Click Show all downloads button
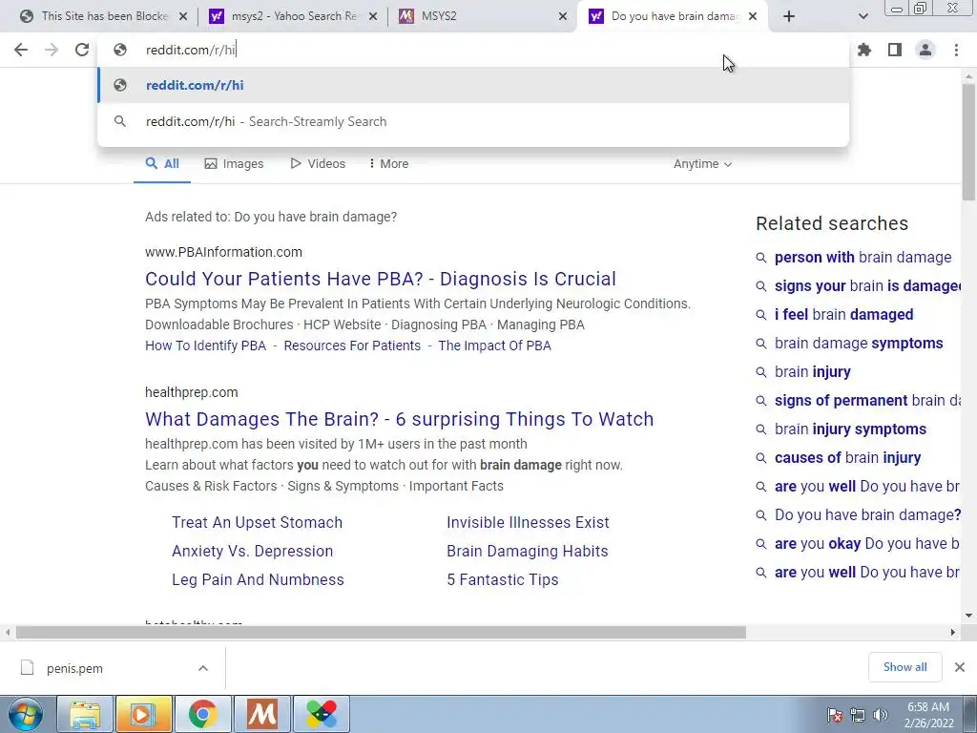This screenshot has height=733, width=977. pyautogui.click(x=904, y=667)
